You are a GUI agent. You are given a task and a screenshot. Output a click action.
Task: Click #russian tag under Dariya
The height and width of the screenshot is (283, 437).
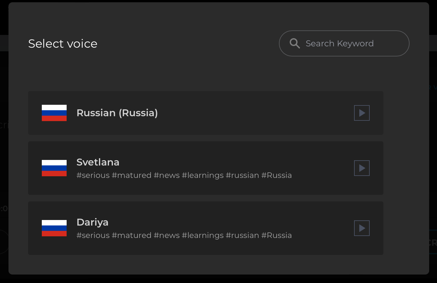[242, 236]
